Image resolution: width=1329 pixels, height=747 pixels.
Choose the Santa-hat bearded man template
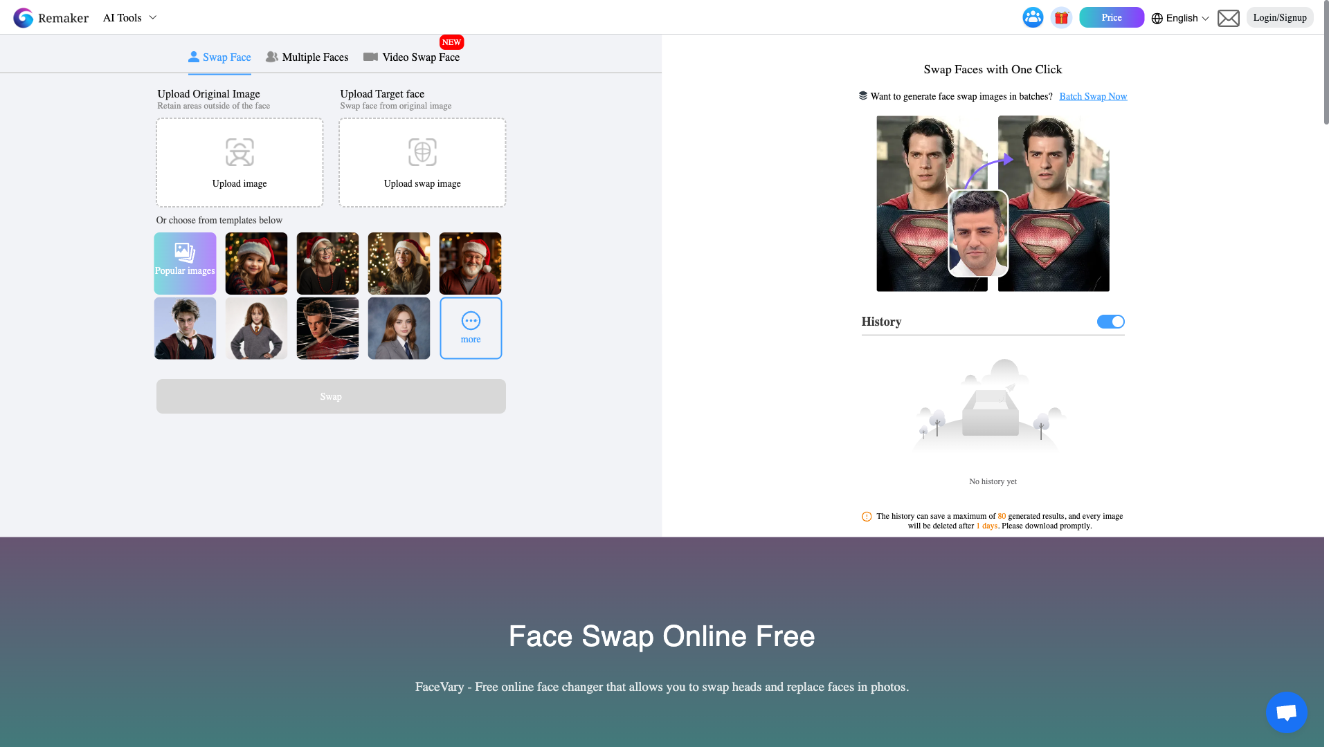pyautogui.click(x=470, y=263)
